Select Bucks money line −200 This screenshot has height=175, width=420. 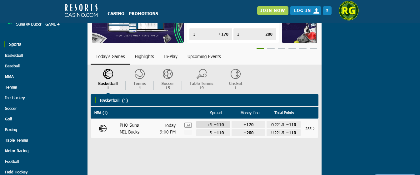(x=248, y=133)
